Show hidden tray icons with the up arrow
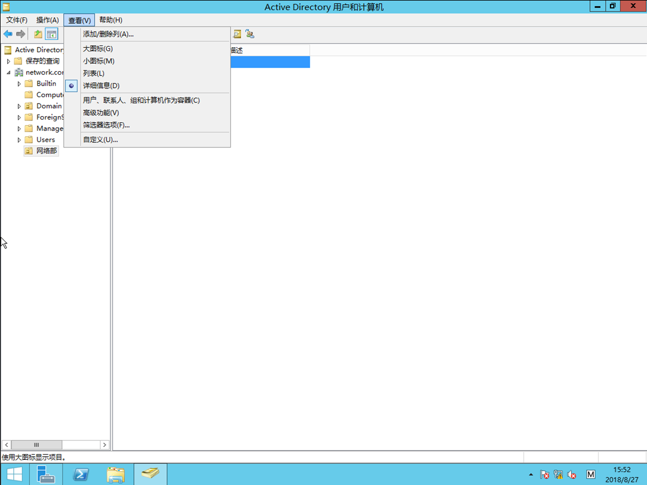 (x=531, y=475)
